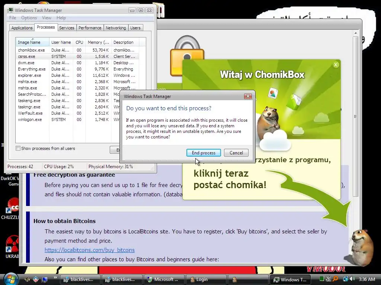Select csrss.exe process row
The image size is (381, 285).
click(77, 56)
